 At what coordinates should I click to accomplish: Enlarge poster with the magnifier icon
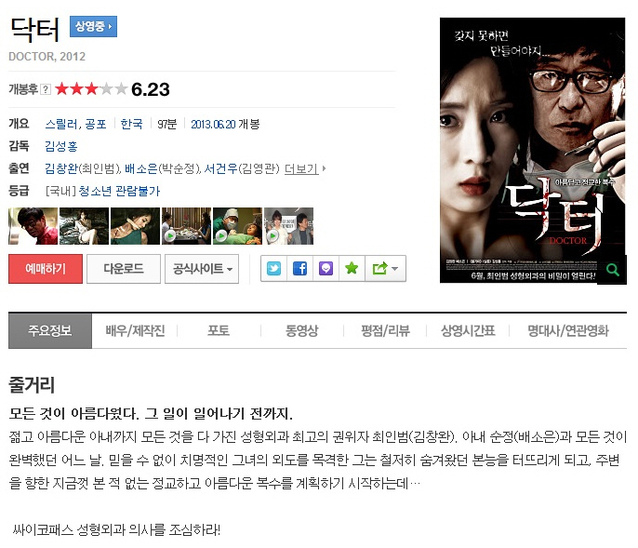pos(612,270)
